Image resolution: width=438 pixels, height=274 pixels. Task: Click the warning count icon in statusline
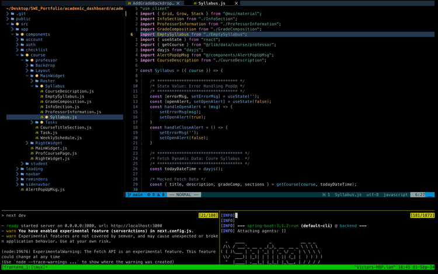pos(158,195)
